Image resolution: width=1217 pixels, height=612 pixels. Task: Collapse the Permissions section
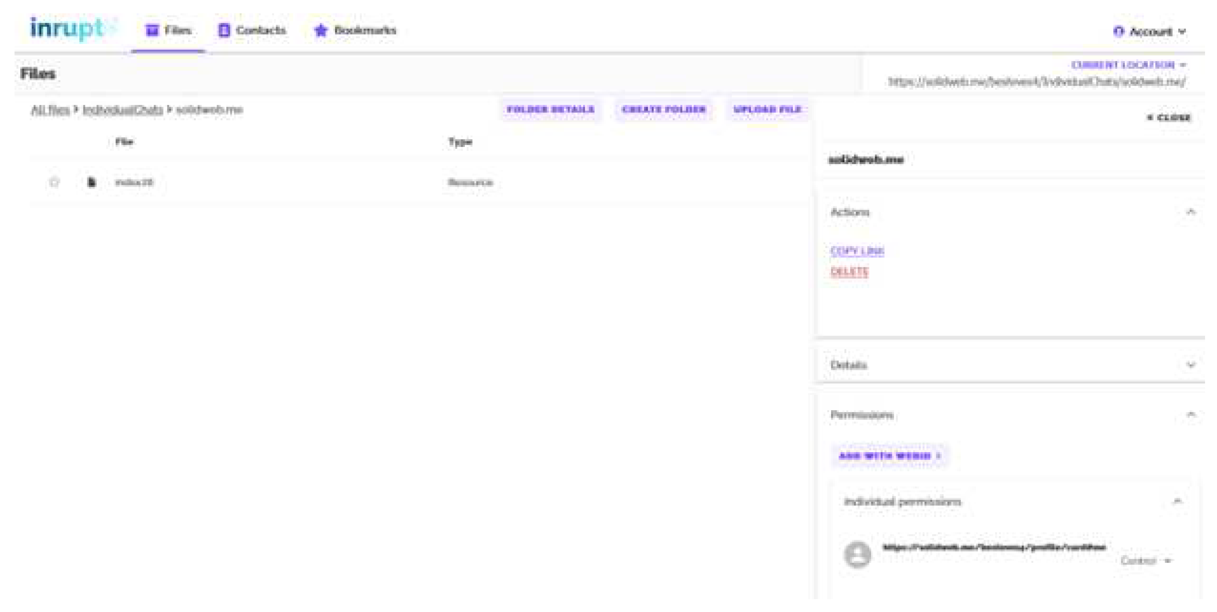tap(1191, 415)
